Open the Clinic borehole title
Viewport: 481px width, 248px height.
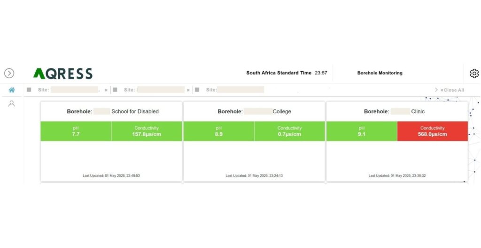click(x=394, y=111)
